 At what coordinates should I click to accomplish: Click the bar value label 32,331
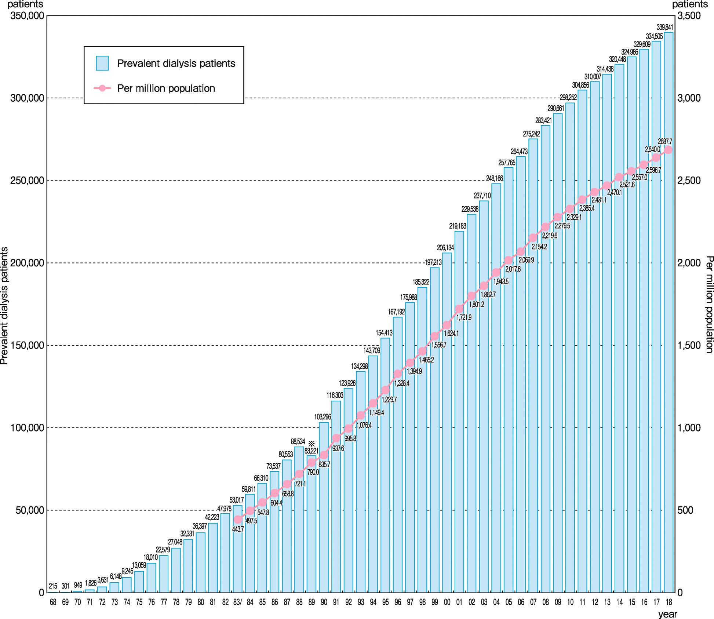[187, 534]
